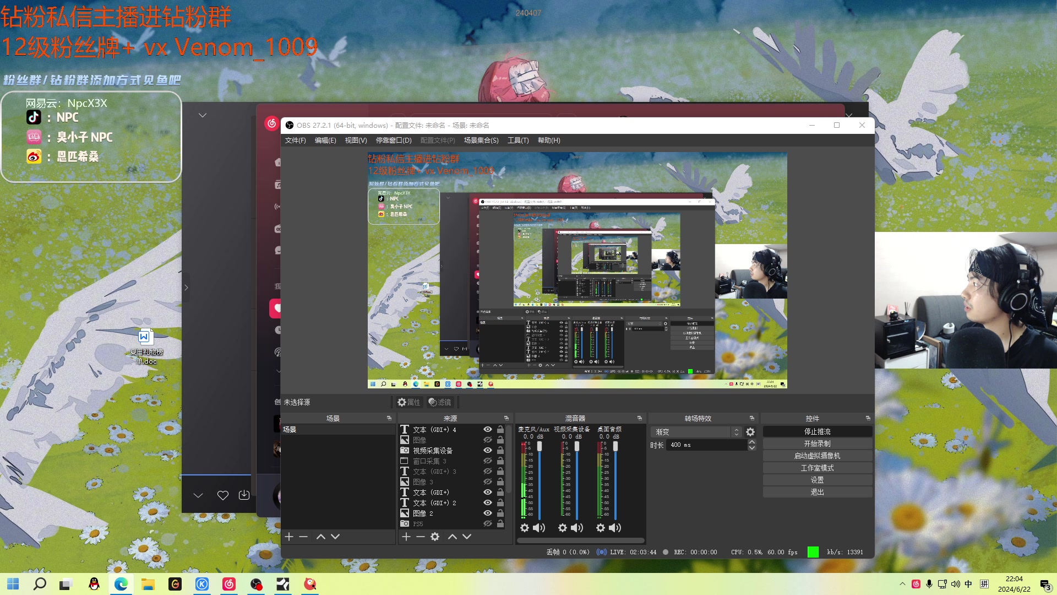Open the QQ penguin app on the taskbar

[x=94, y=584]
